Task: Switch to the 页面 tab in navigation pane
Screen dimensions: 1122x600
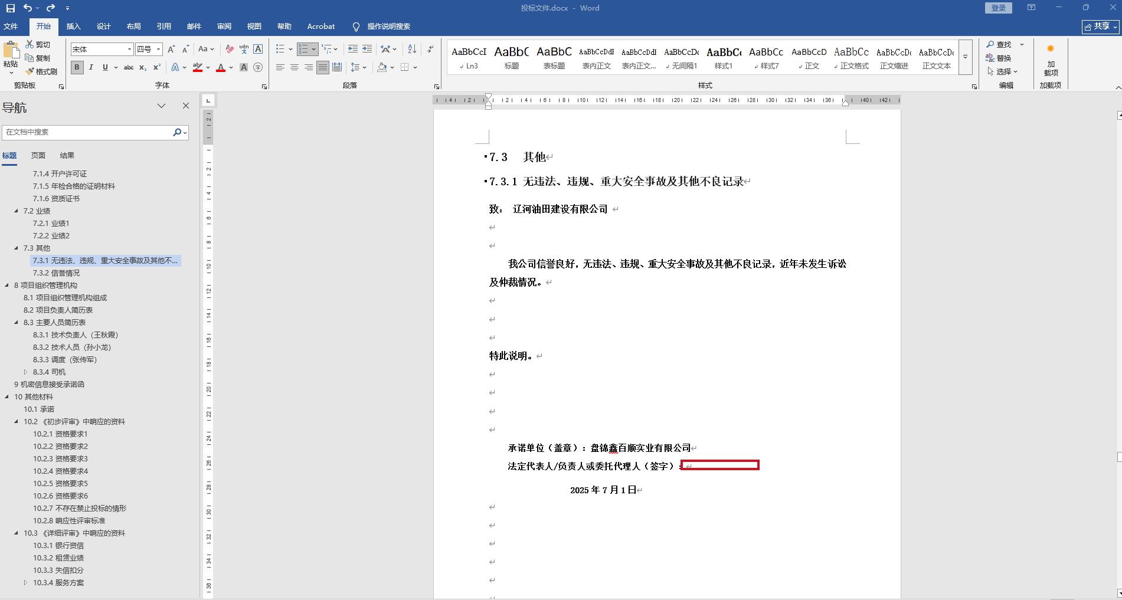Action: 38,155
